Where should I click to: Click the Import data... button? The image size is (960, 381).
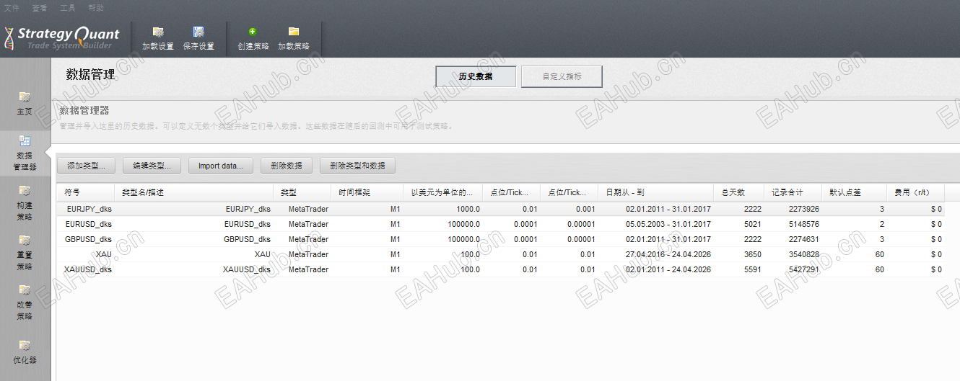click(221, 166)
